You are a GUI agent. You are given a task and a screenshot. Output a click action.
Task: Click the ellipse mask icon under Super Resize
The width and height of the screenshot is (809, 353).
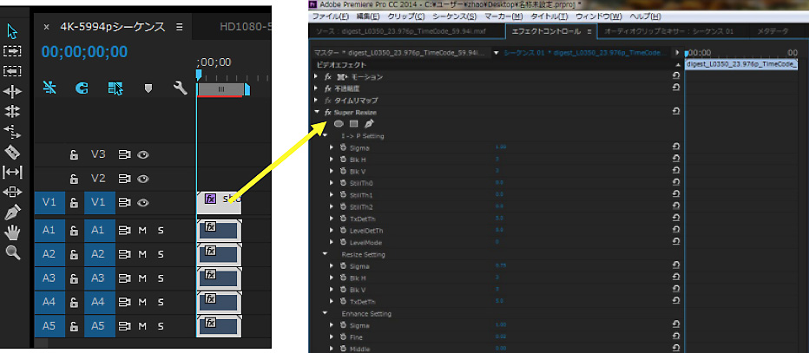pyautogui.click(x=339, y=124)
